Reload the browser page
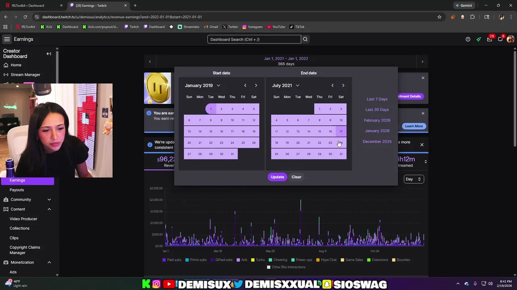 (25, 17)
